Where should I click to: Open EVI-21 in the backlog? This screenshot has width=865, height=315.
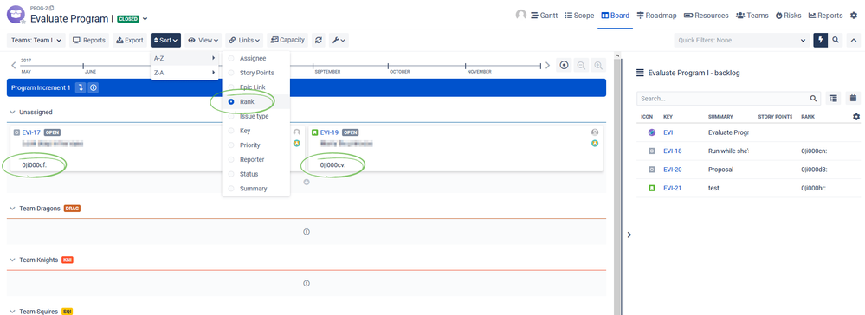673,188
